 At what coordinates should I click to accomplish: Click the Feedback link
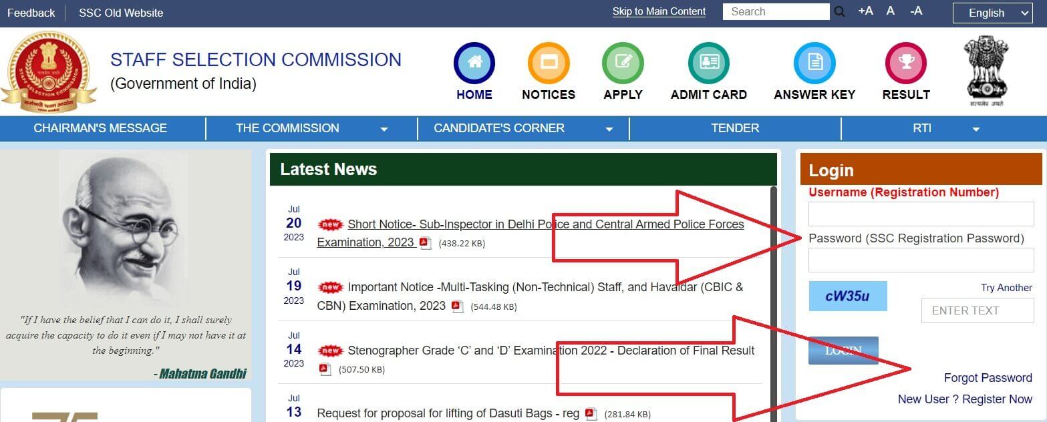(31, 13)
